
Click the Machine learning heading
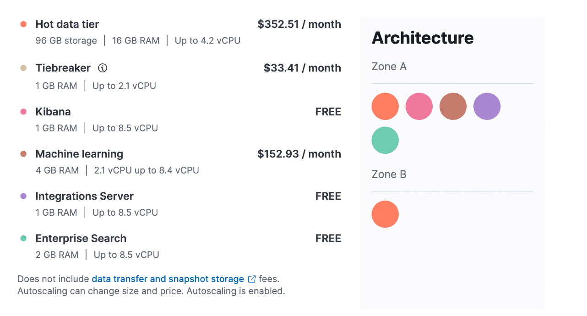tap(79, 154)
